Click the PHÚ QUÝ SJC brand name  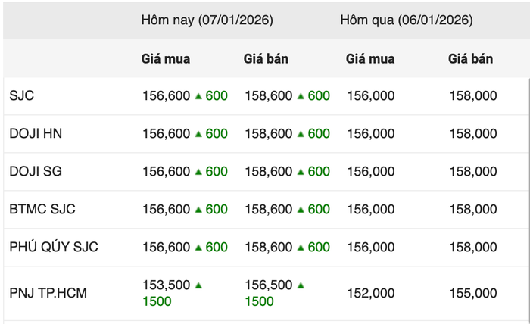point(54,248)
